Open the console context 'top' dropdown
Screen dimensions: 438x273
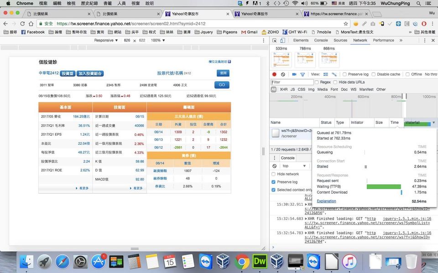pos(292,166)
